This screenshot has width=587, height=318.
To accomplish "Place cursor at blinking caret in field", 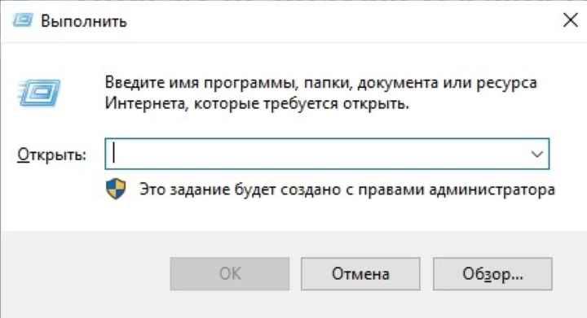I will click(114, 154).
